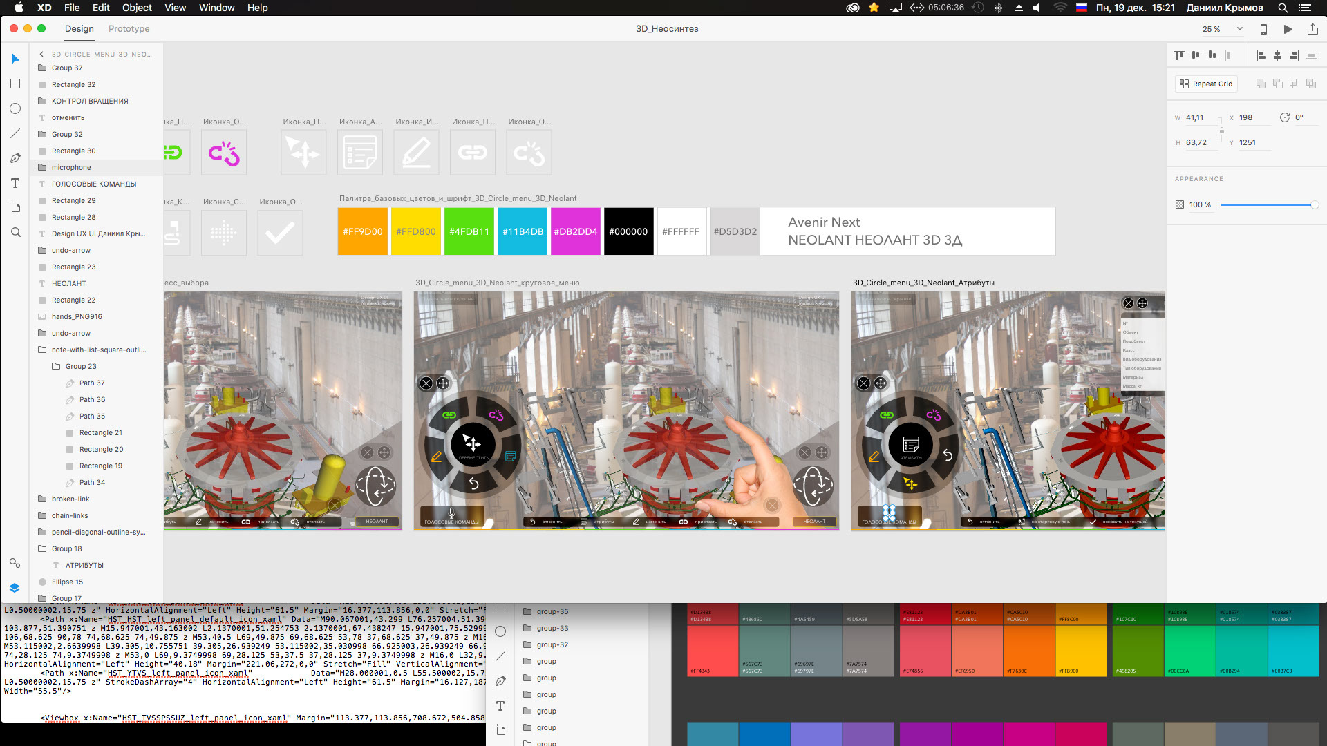
Task: Open the Assets panel icon
Action: (15, 563)
